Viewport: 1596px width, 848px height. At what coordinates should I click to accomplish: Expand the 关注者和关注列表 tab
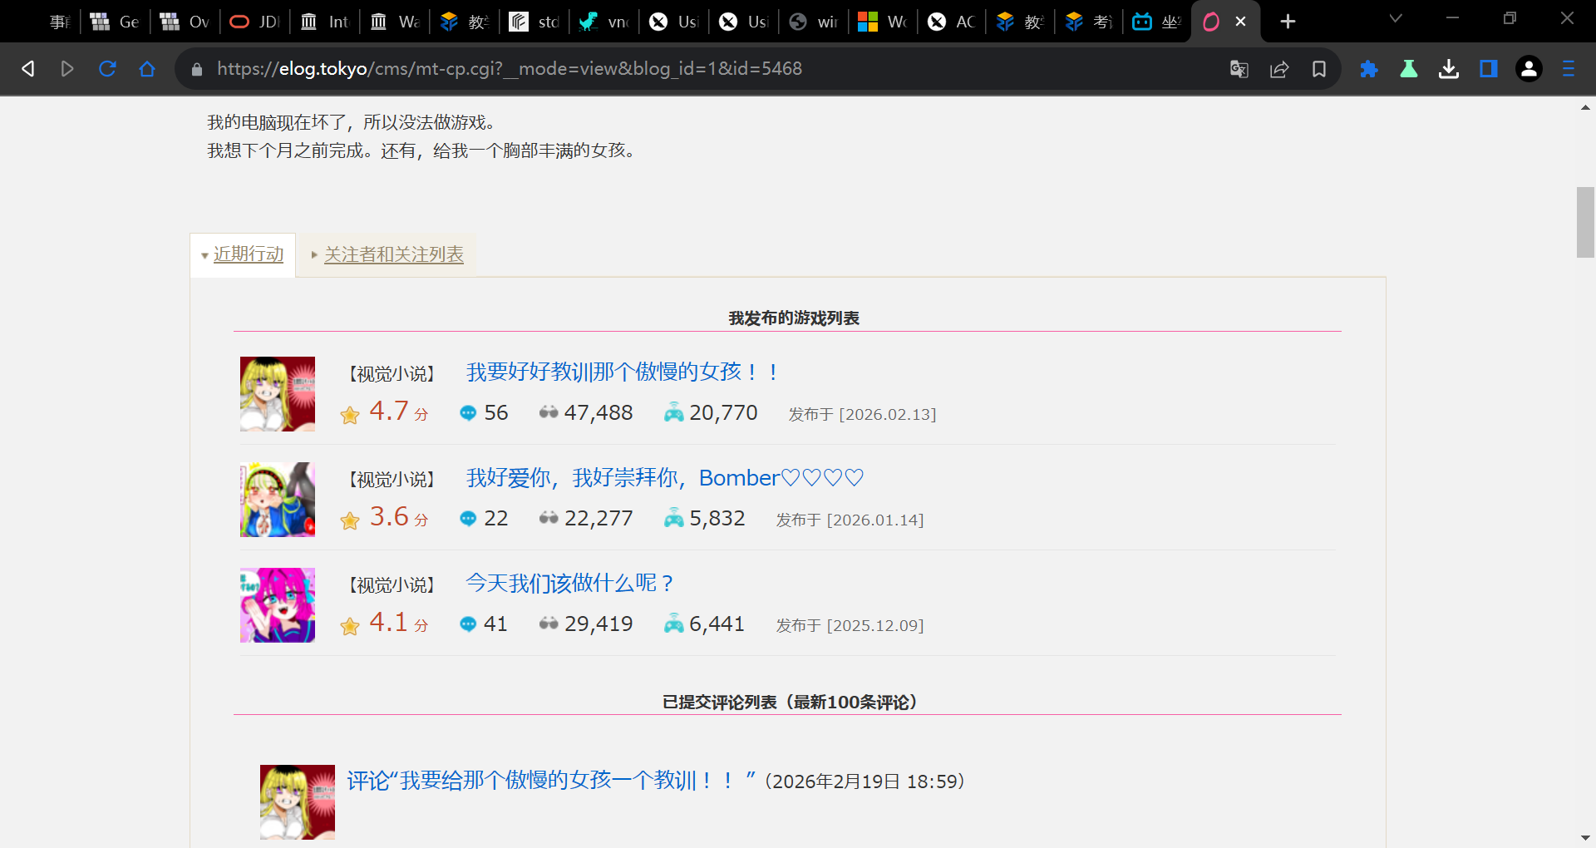(x=387, y=254)
